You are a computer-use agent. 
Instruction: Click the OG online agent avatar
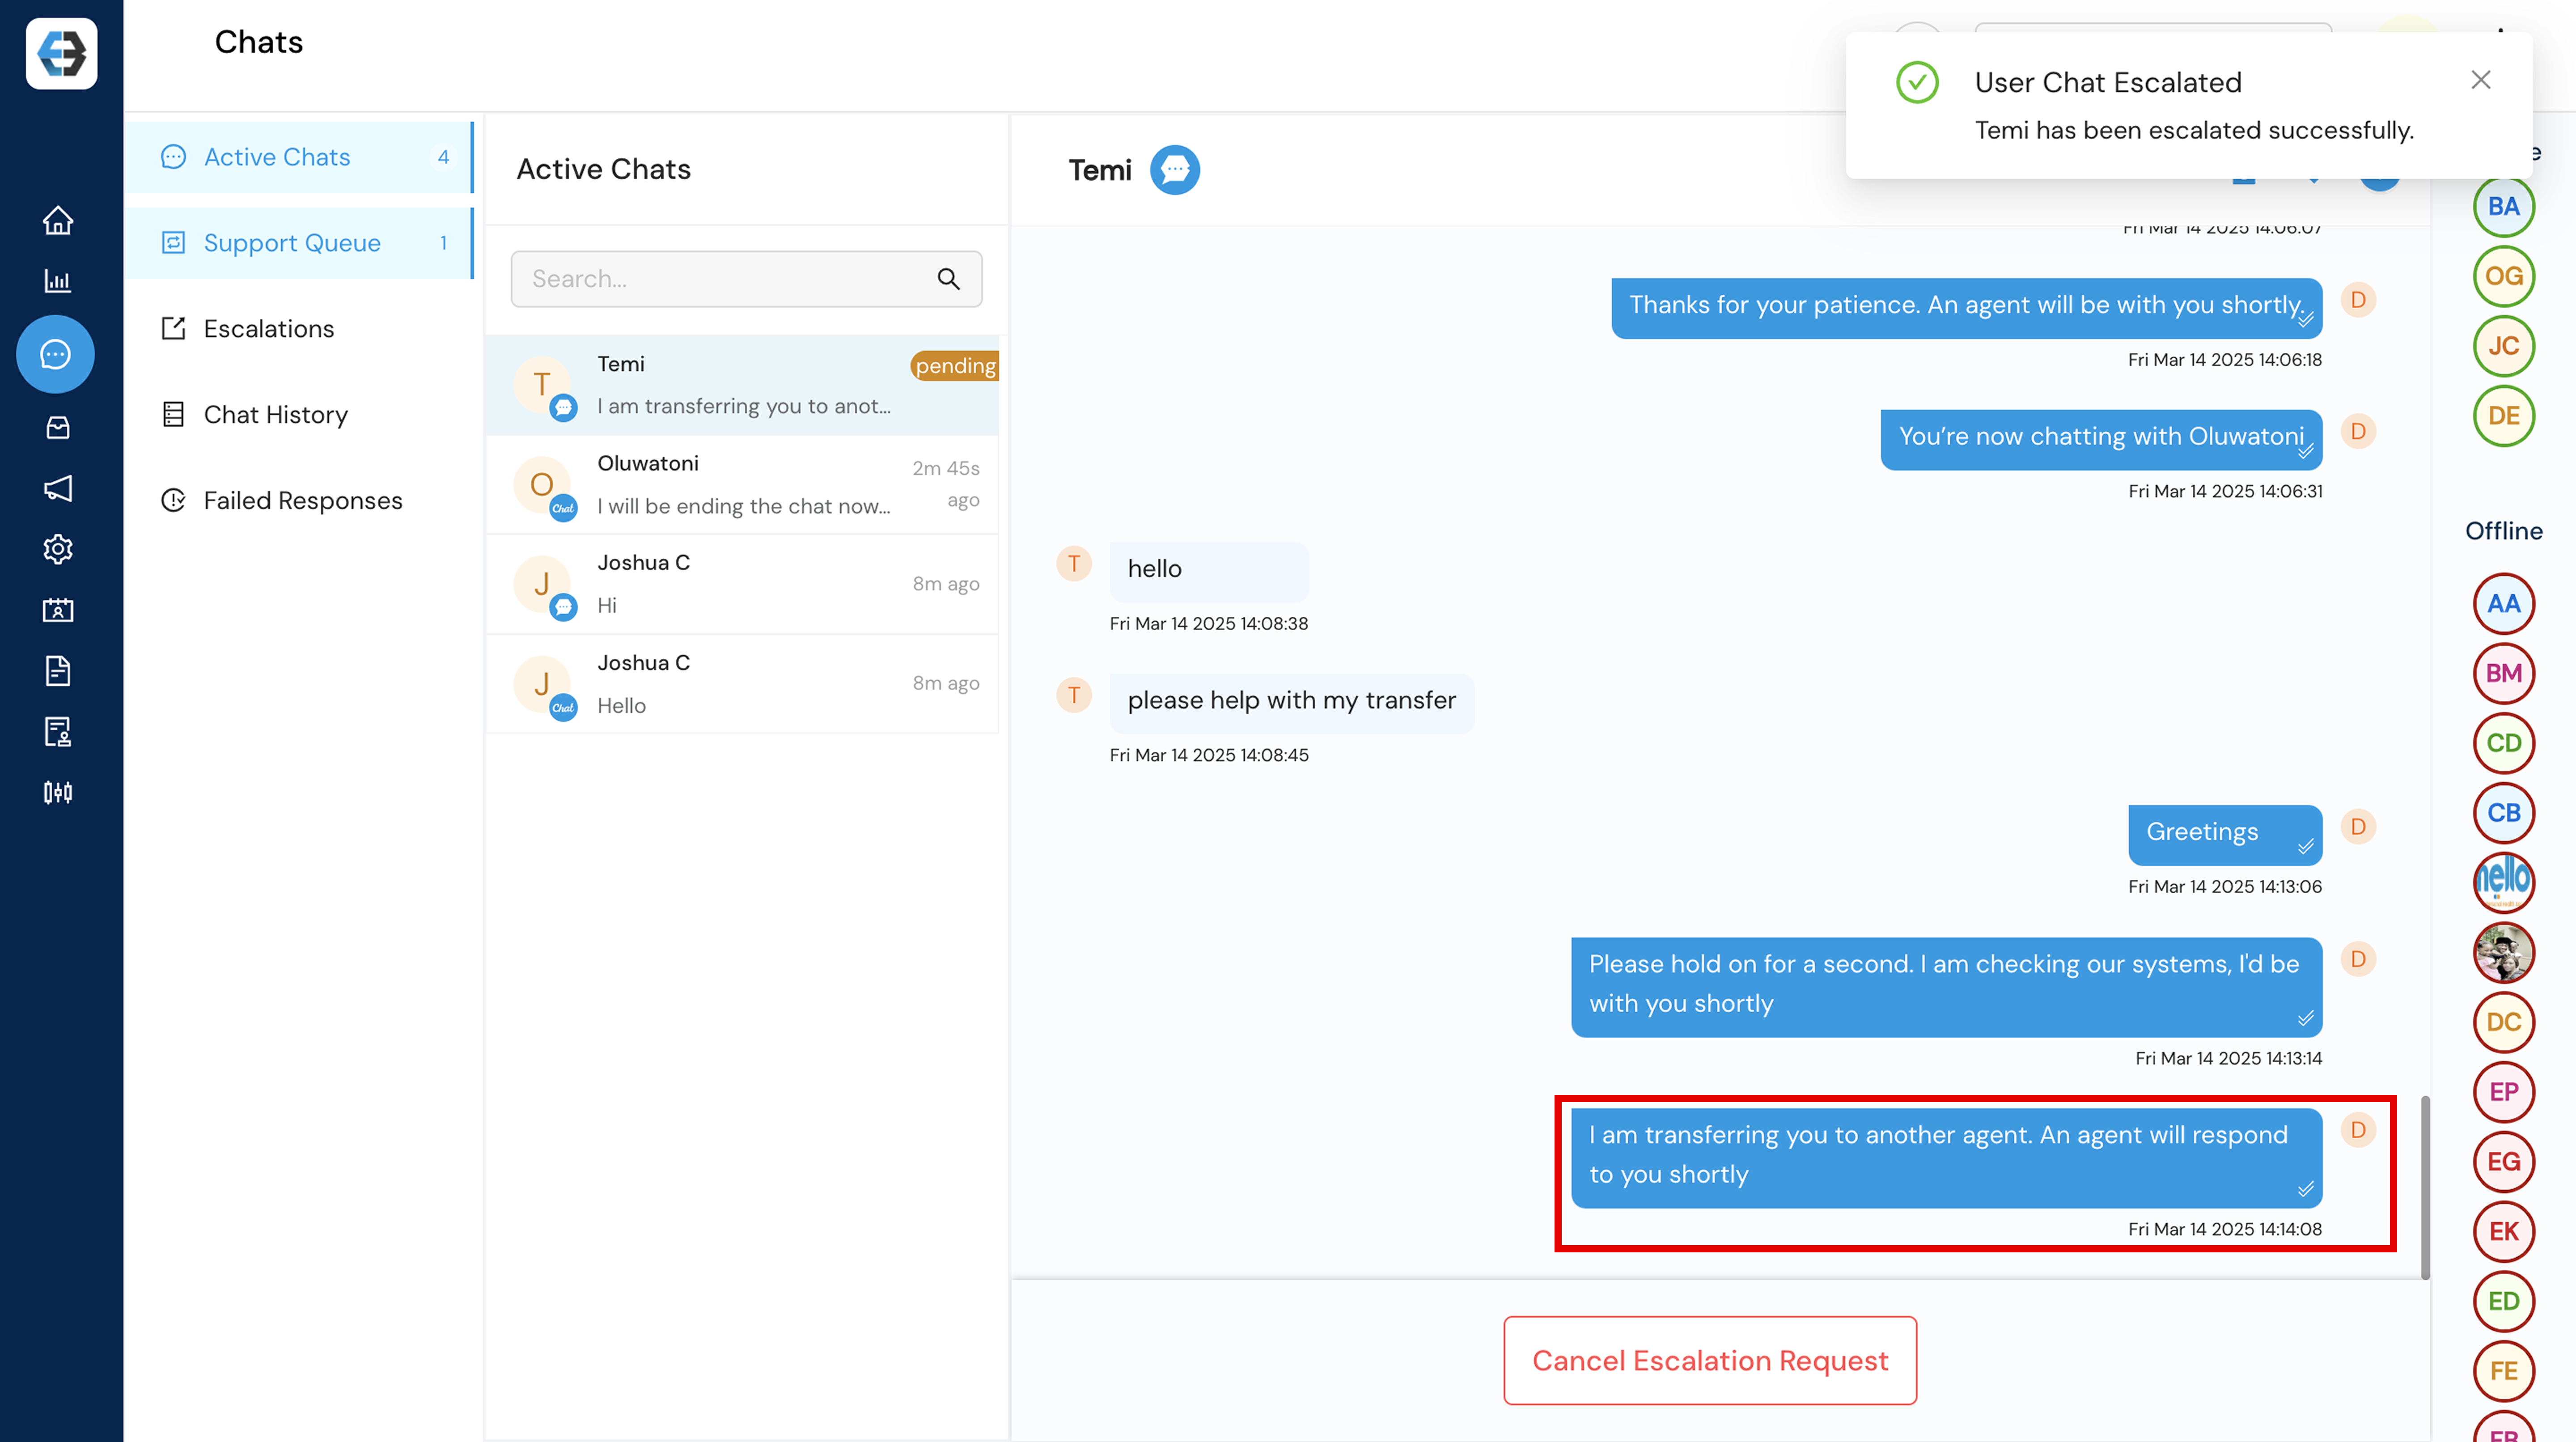(x=2503, y=277)
